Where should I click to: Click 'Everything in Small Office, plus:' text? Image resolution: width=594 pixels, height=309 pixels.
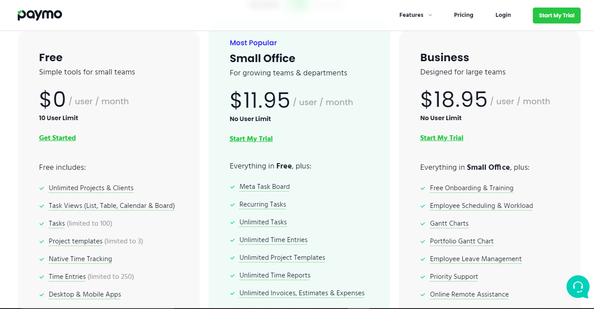(x=475, y=167)
